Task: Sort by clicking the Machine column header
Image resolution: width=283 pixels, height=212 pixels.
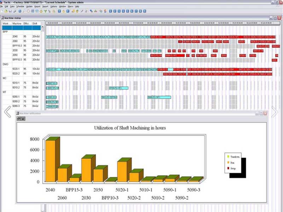Action: pos(16,22)
